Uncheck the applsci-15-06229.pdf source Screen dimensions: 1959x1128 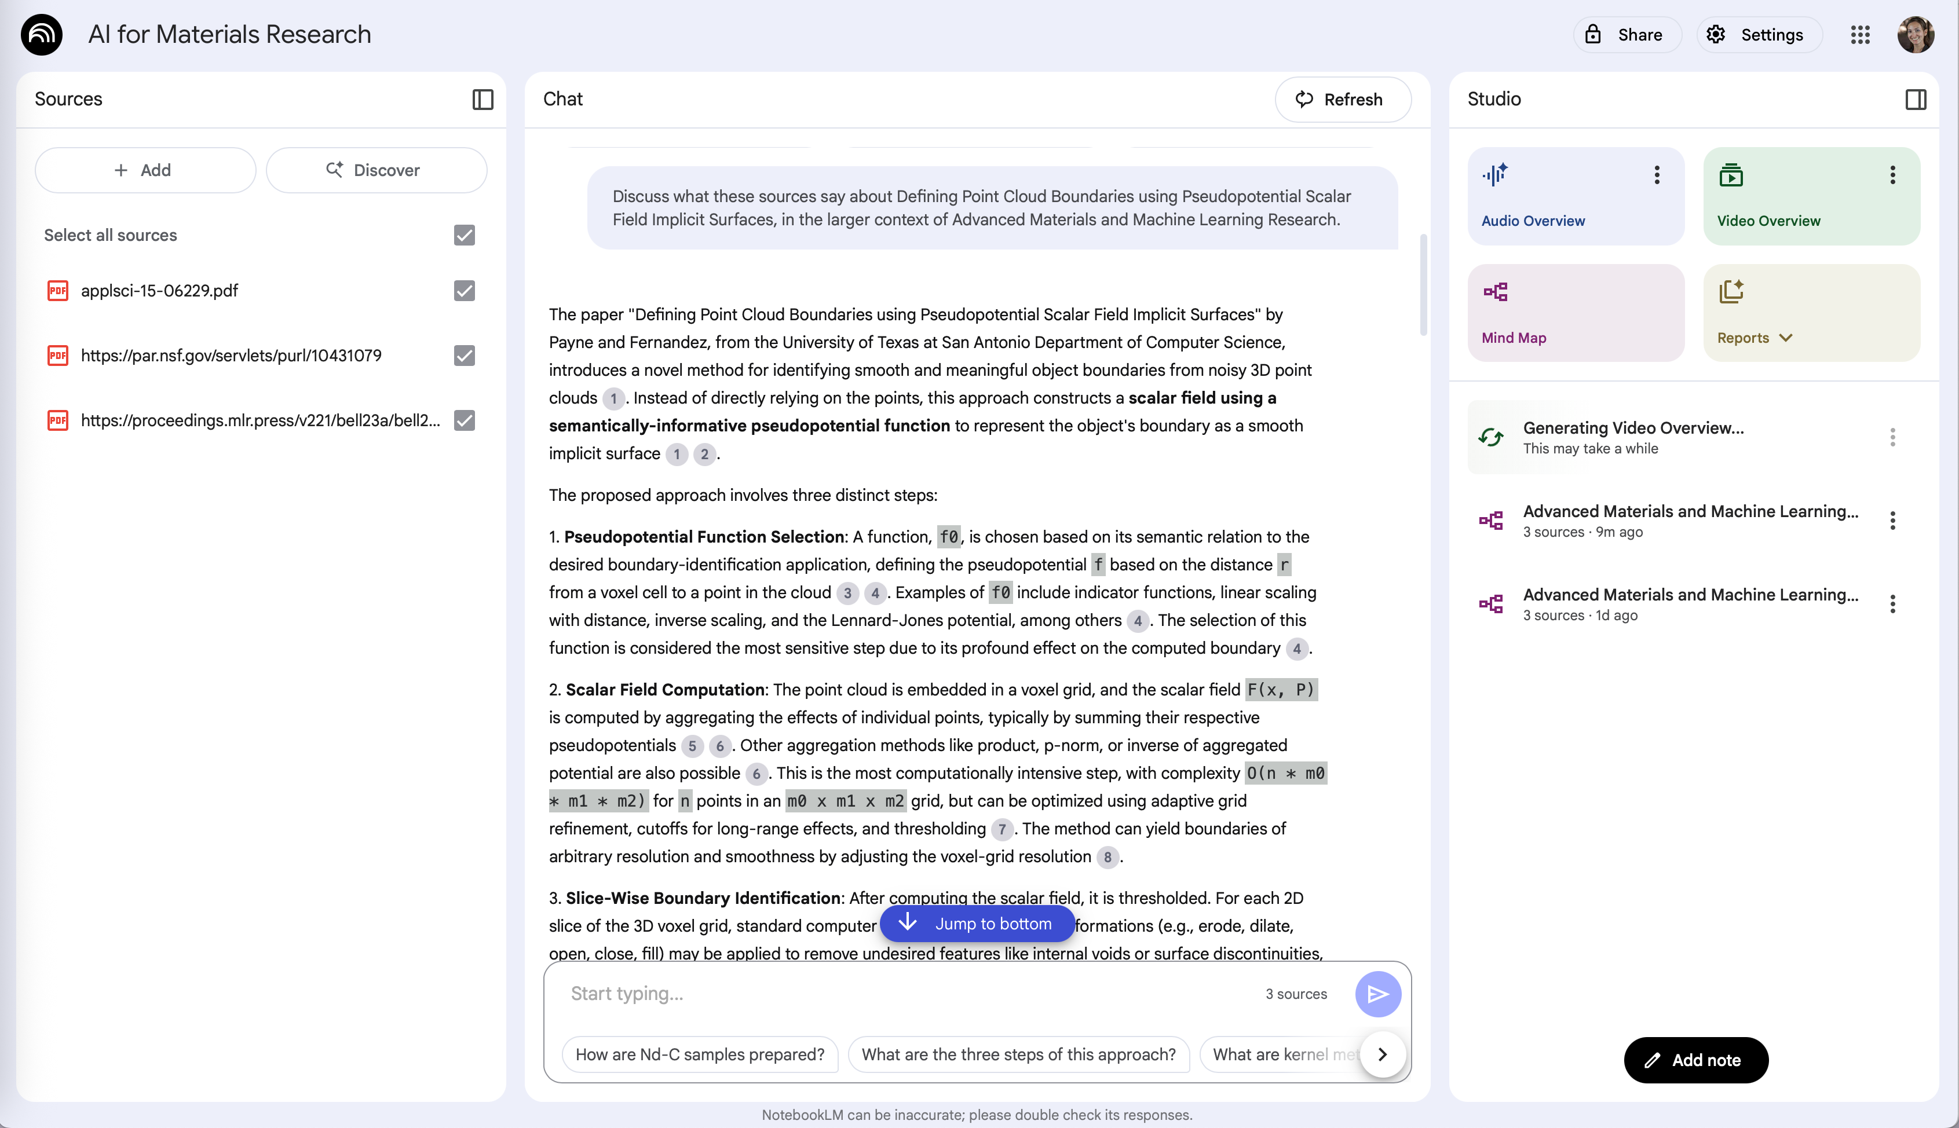click(x=464, y=291)
